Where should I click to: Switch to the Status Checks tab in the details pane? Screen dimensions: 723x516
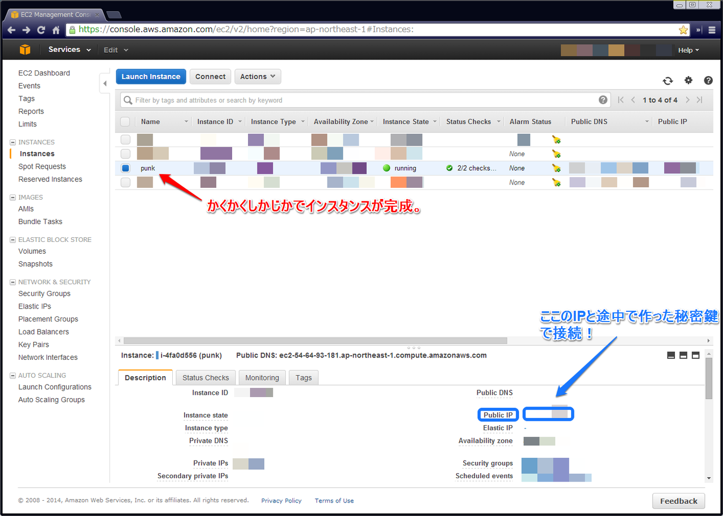tap(206, 377)
